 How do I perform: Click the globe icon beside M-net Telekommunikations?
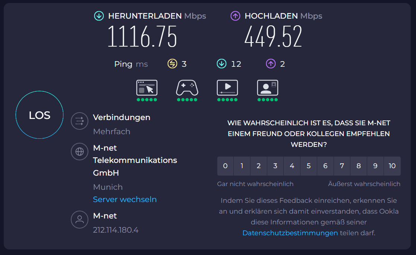click(79, 152)
